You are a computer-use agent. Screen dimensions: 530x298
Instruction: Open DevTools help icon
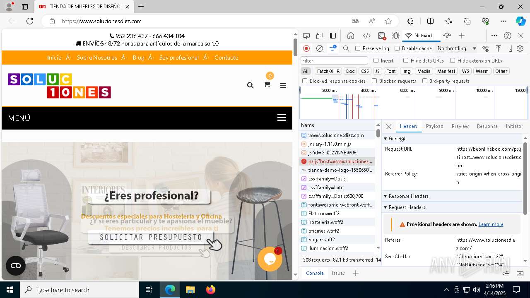(x=508, y=36)
